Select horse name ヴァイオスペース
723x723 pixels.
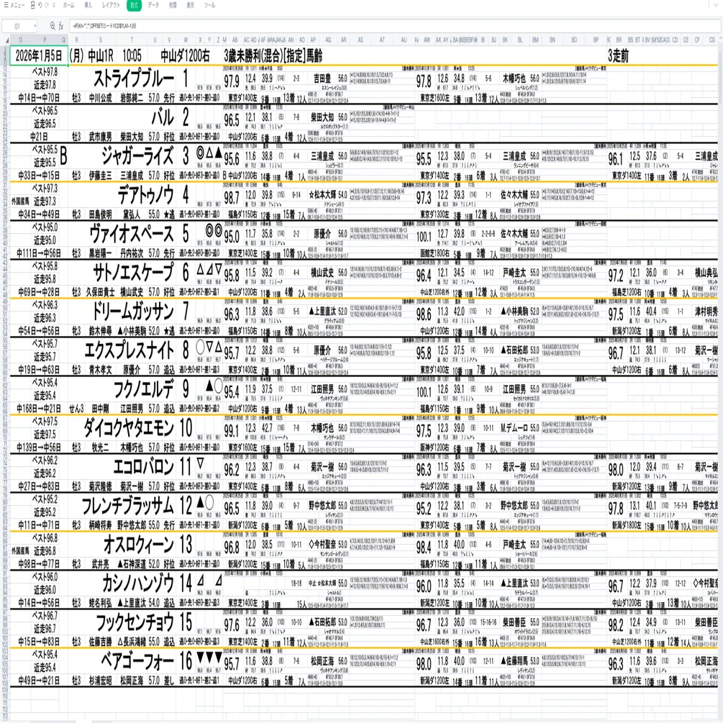(x=132, y=234)
